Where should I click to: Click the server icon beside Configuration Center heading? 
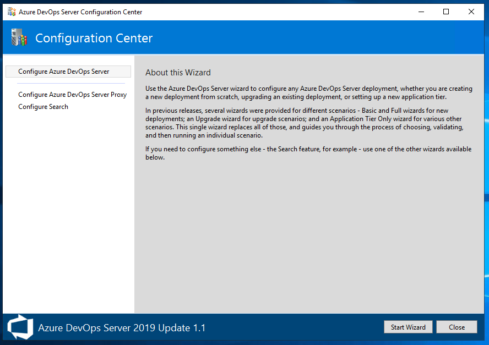coord(19,37)
